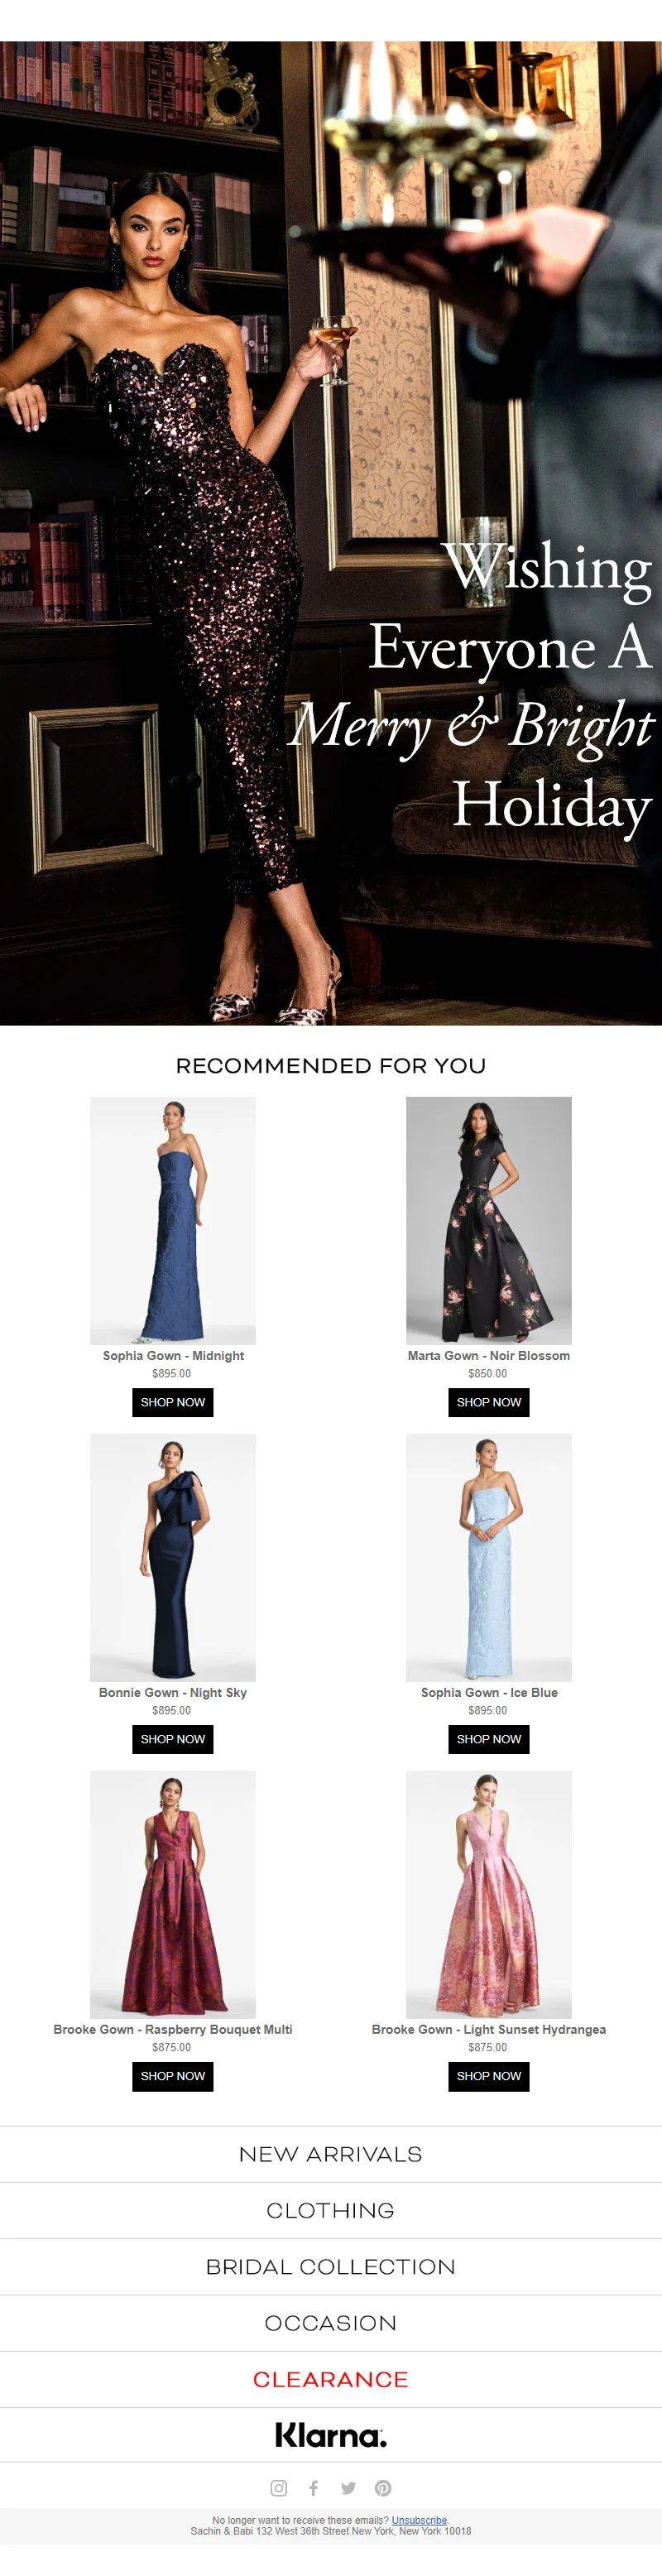Open the Clothing menu link
This screenshot has height=2576, width=662.
tap(331, 2210)
